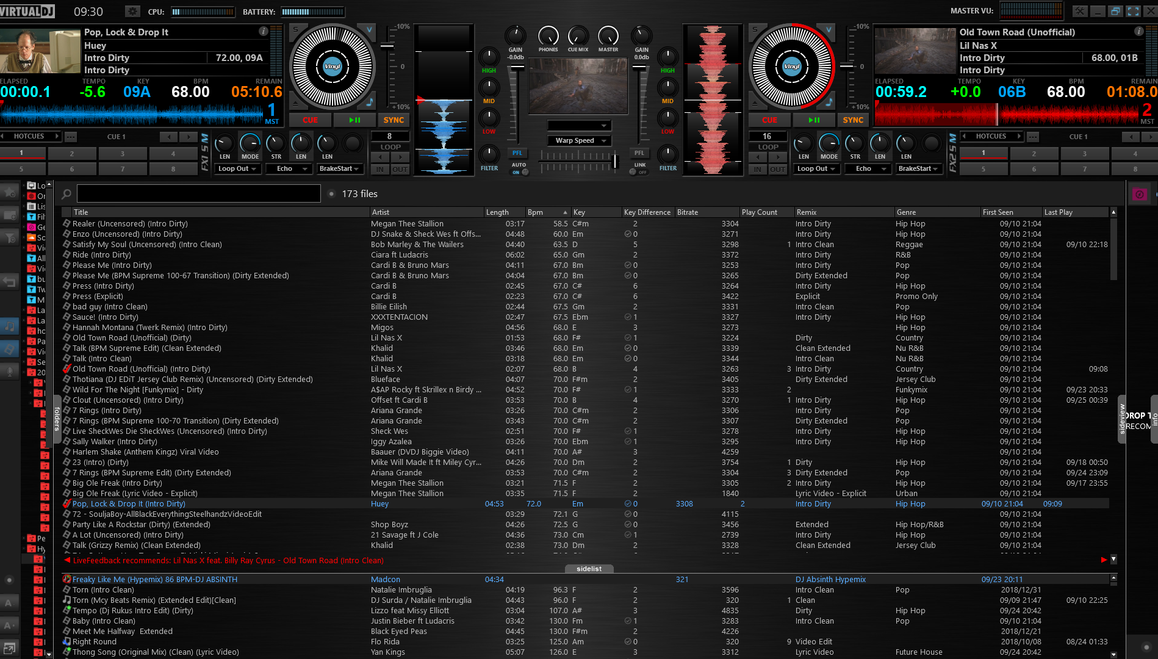Toggle deck 1 PFL headphone cue
1158x659 pixels.
(x=517, y=153)
